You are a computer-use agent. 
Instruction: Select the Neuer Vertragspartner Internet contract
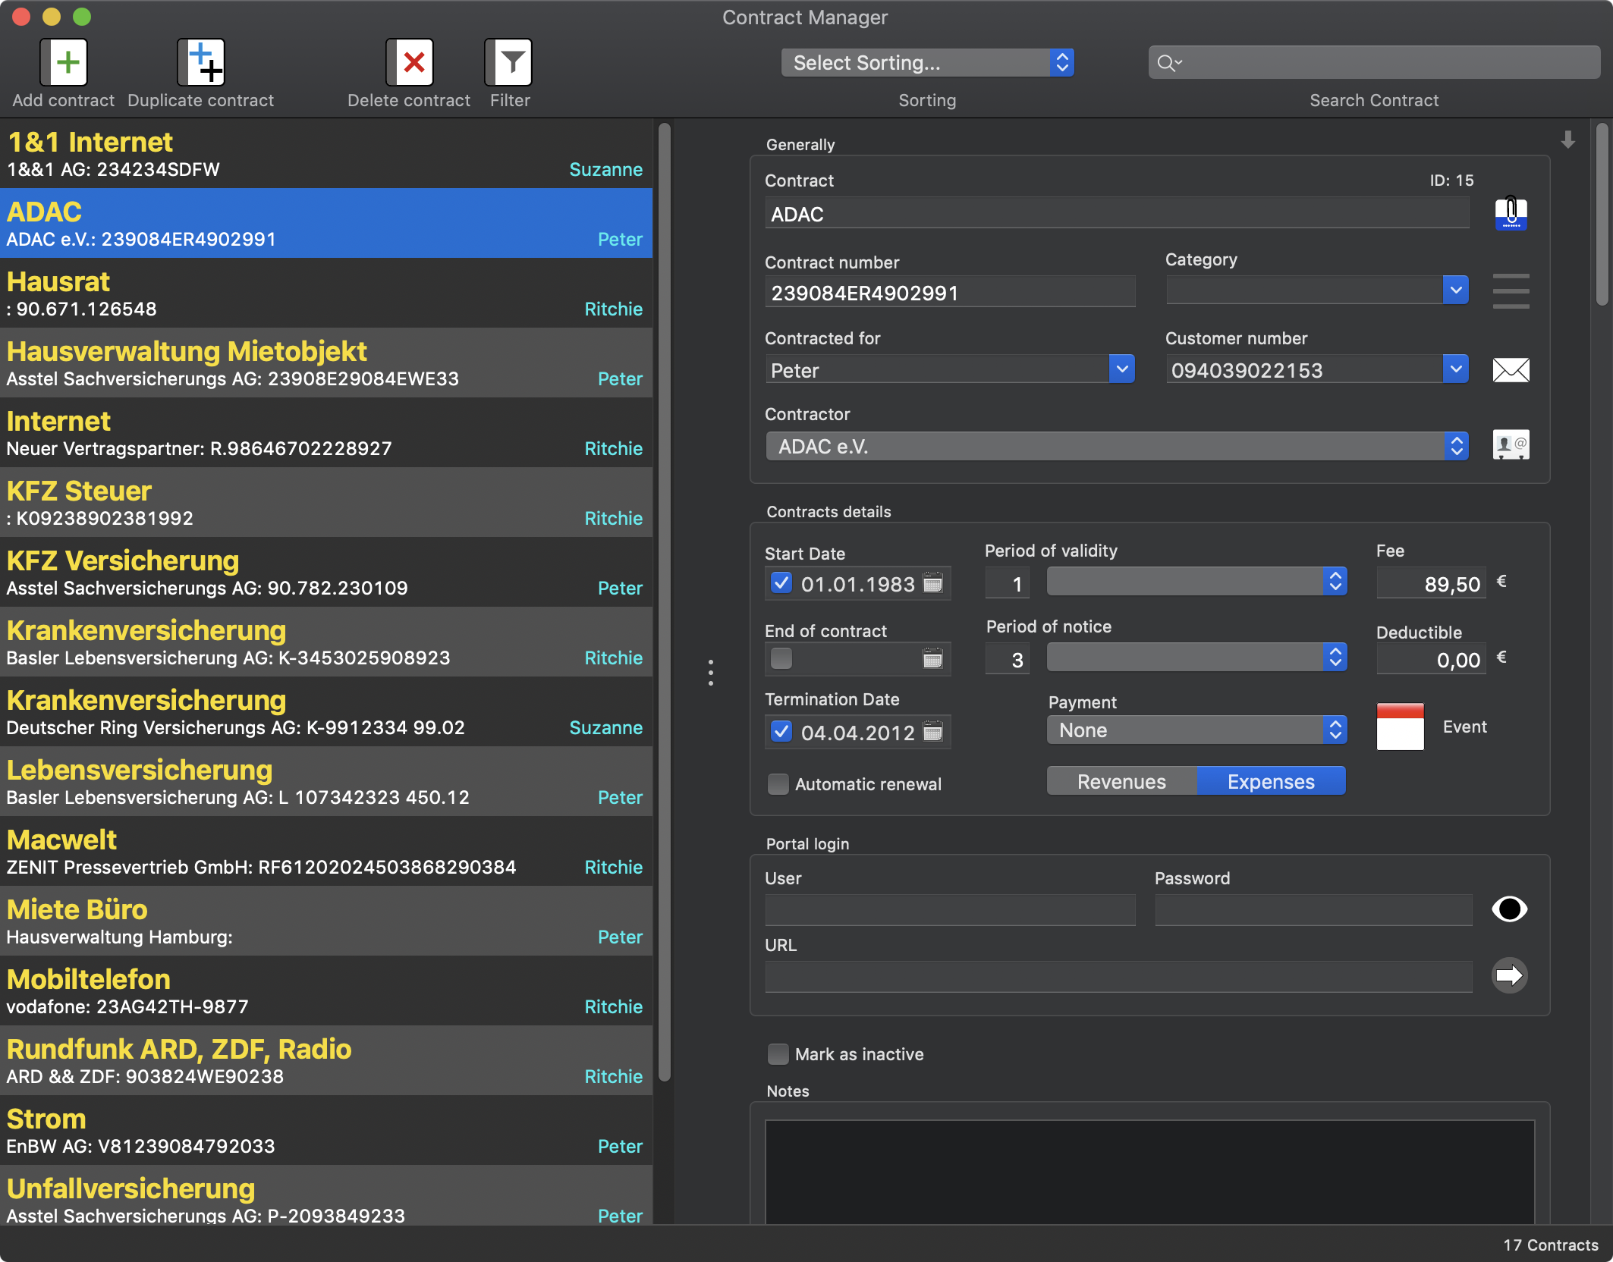click(x=326, y=433)
